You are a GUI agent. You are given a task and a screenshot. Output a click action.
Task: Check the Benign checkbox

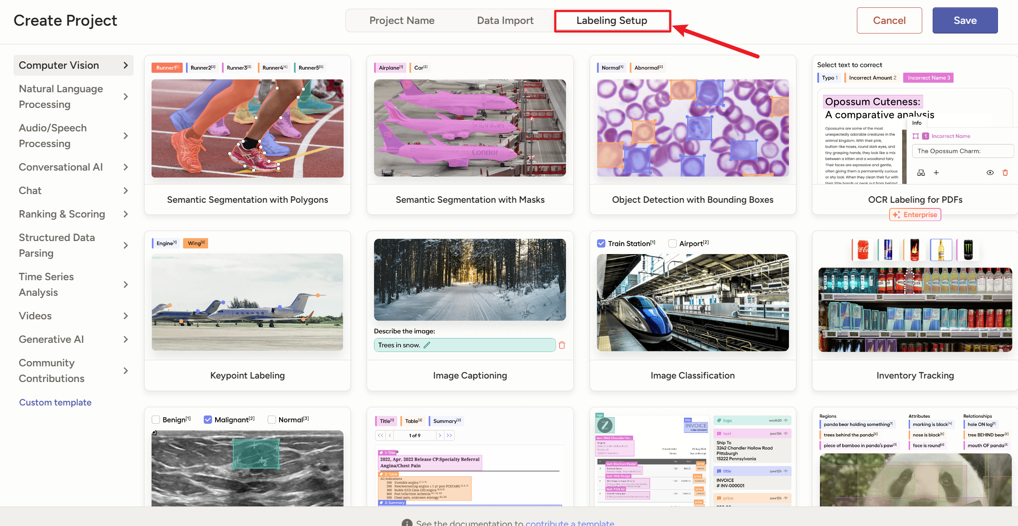click(156, 420)
